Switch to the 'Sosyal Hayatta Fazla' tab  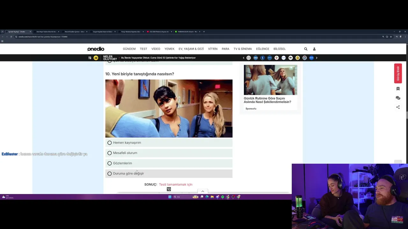[103, 32]
